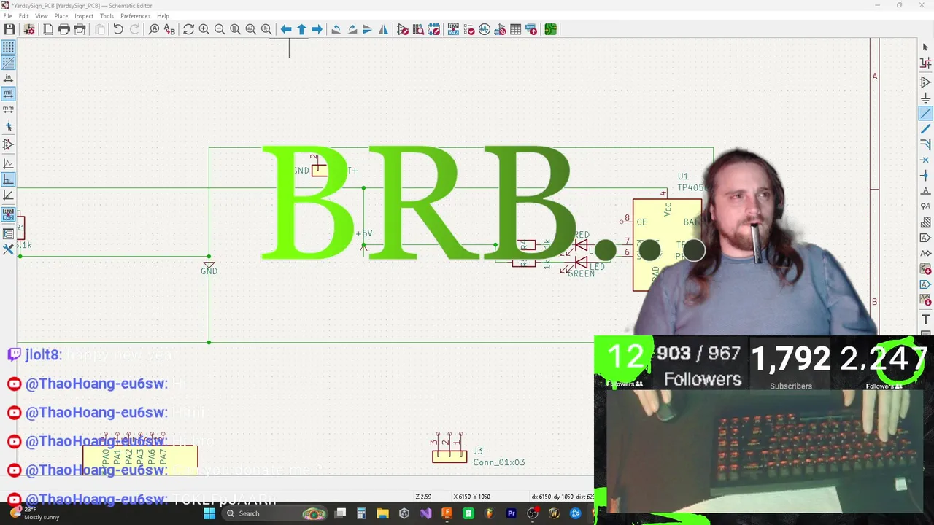934x525 pixels.
Task: Activate the No Connect flag tool
Action: 925,160
